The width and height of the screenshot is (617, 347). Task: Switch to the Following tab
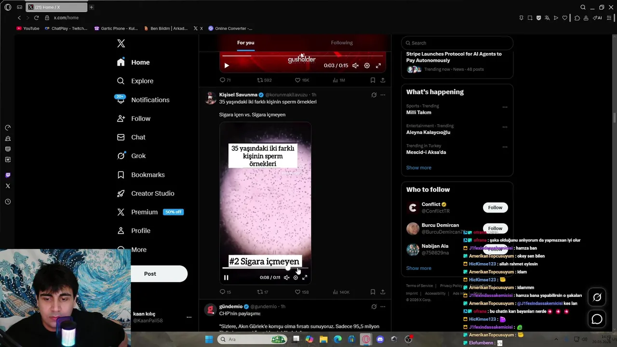point(342,43)
